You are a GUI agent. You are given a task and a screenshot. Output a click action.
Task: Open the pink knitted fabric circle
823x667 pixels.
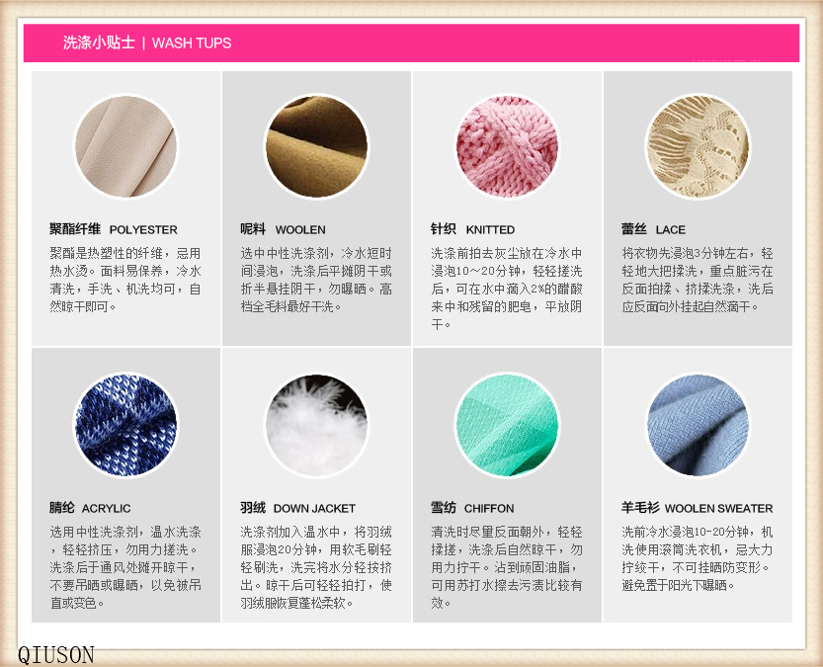pyautogui.click(x=507, y=146)
